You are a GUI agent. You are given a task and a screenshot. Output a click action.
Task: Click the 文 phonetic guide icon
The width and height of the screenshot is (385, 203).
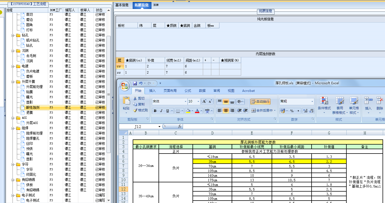(x=207, y=111)
